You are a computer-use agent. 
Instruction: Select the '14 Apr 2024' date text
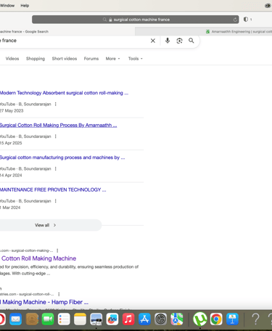[x=11, y=175]
